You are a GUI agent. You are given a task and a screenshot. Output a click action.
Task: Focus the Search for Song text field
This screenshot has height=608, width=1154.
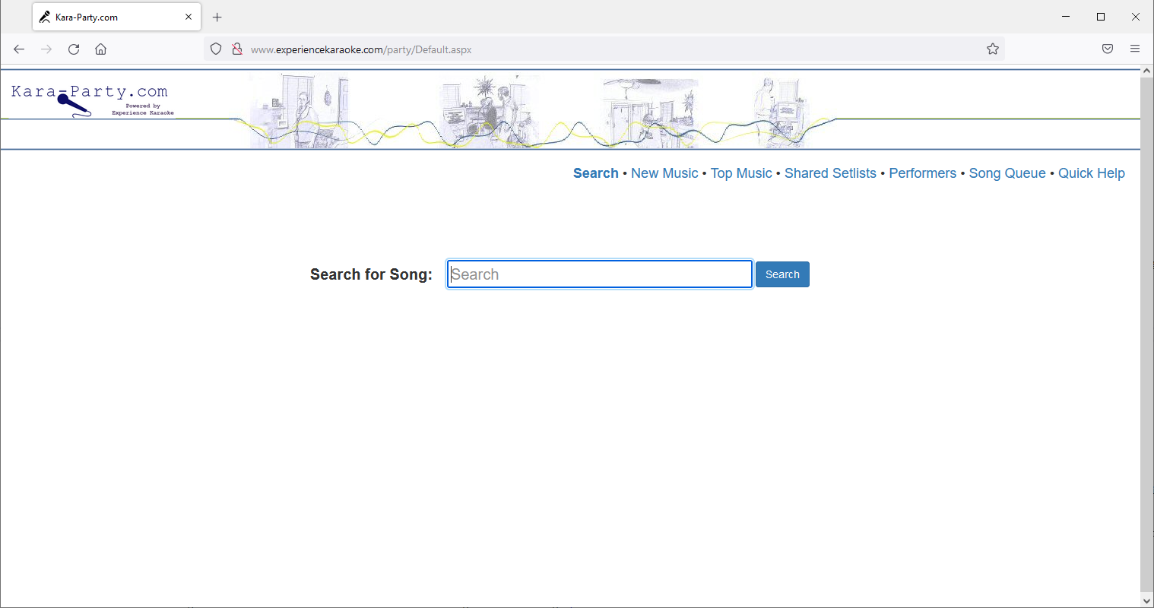(x=599, y=274)
